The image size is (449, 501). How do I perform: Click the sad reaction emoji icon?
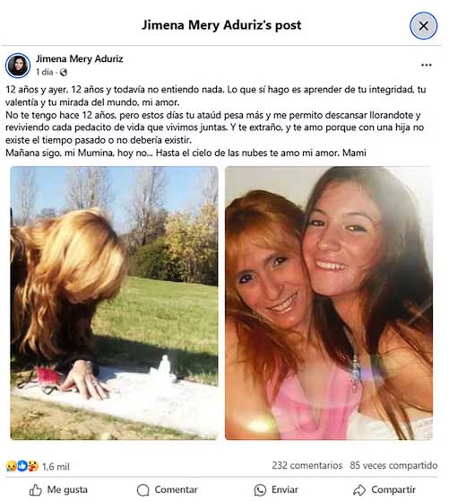11,466
